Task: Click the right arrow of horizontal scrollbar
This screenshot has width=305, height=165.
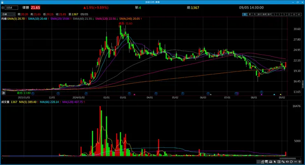Action: point(301,158)
